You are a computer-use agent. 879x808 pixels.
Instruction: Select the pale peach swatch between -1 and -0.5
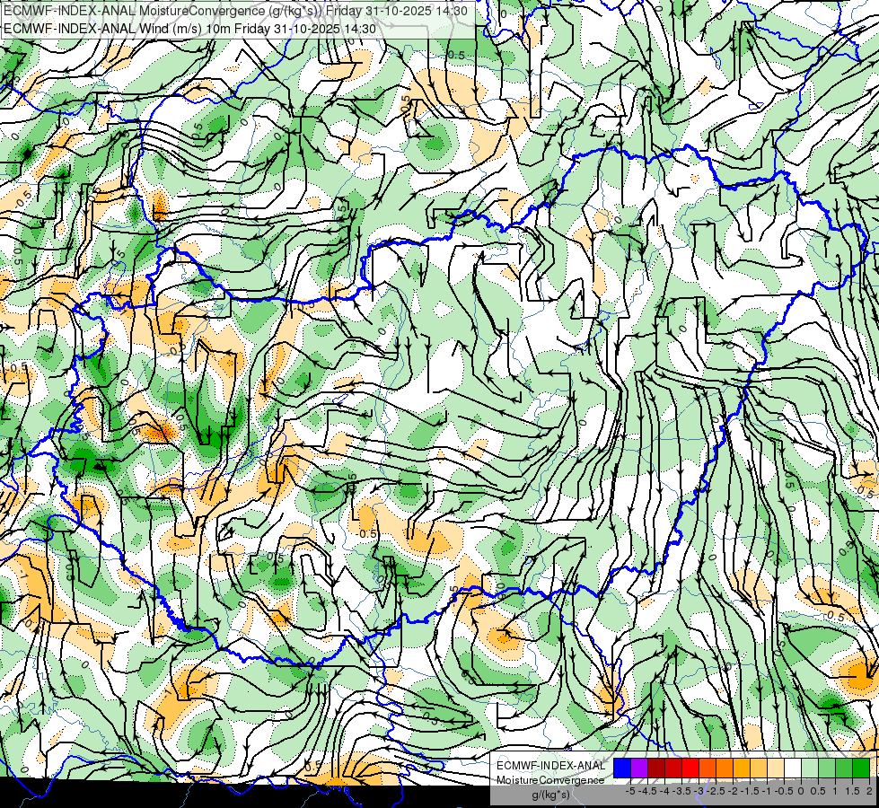click(776, 768)
